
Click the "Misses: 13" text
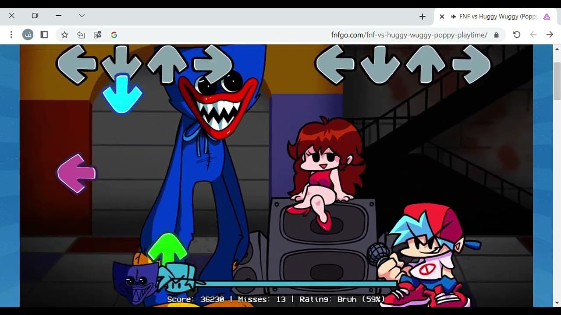262,299
